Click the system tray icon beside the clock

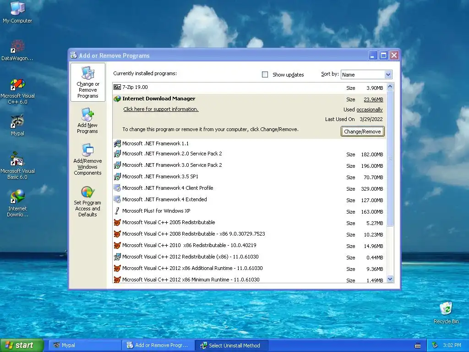pyautogui.click(x=435, y=346)
